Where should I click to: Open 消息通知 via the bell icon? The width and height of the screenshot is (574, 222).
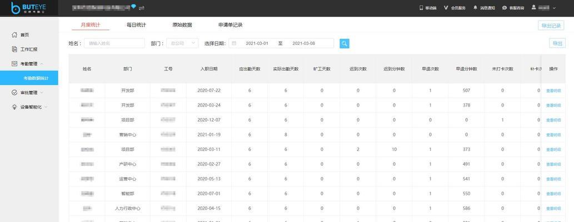(475, 7)
